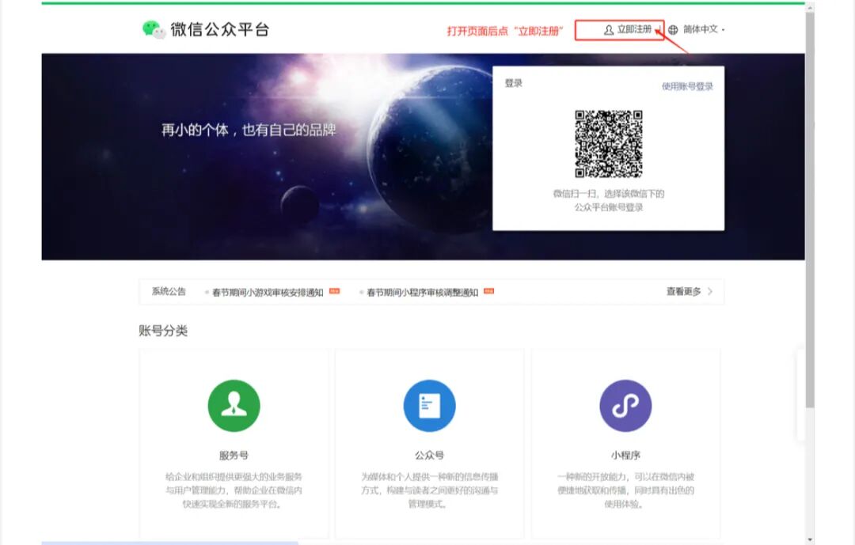Click the 服务号 description paragraph
The height and width of the screenshot is (545, 855).
pos(234,490)
